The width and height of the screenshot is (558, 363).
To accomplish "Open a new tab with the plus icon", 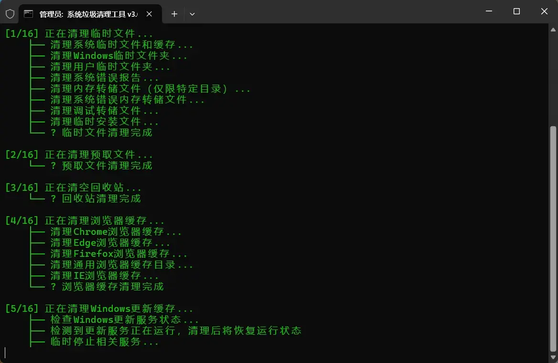I will [174, 14].
